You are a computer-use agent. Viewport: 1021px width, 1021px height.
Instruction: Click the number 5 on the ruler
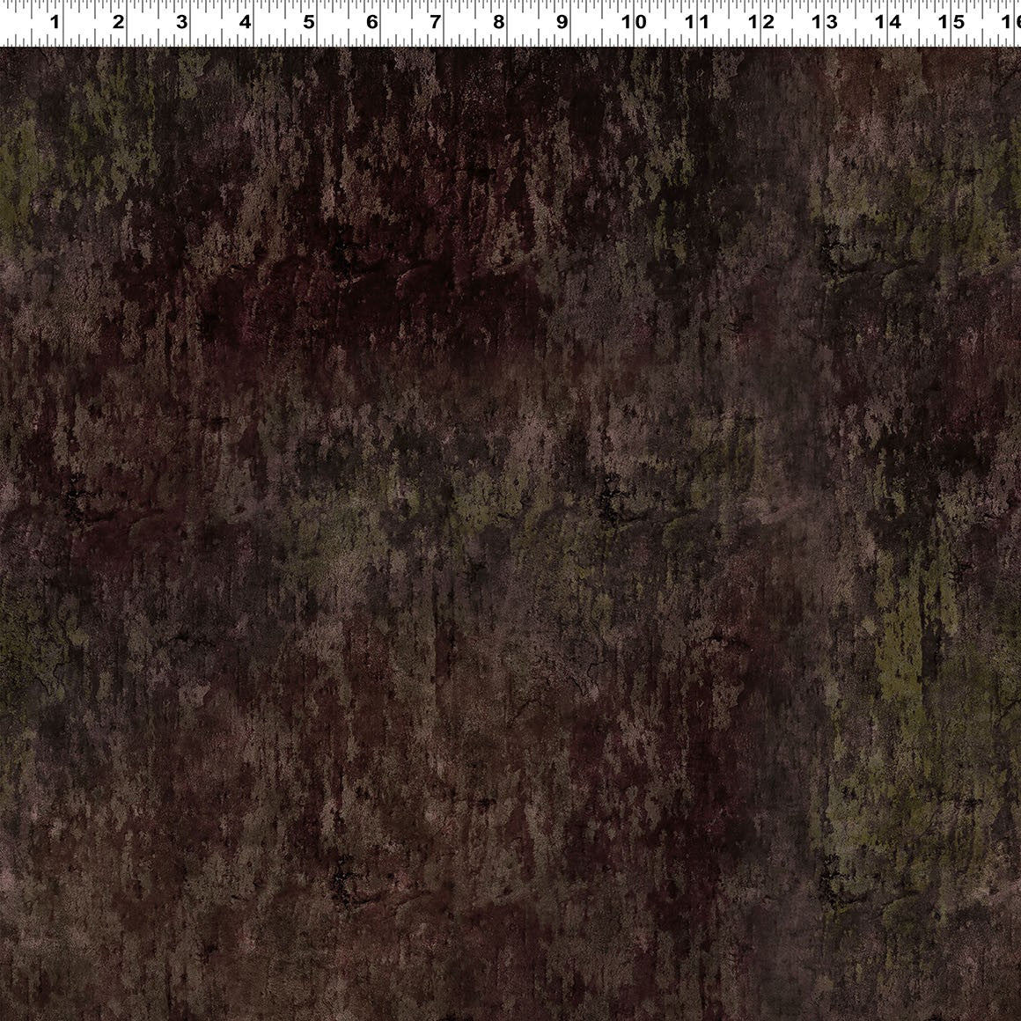click(x=308, y=22)
